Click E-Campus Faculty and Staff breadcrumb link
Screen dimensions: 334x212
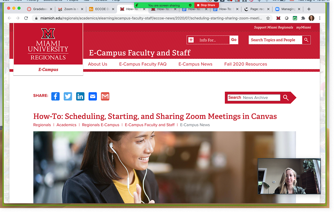[150, 125]
